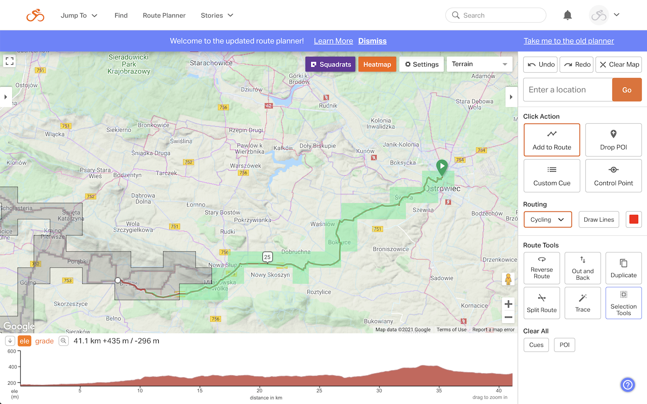Click the Out and Back tool
This screenshot has width=647, height=404.
tap(583, 268)
